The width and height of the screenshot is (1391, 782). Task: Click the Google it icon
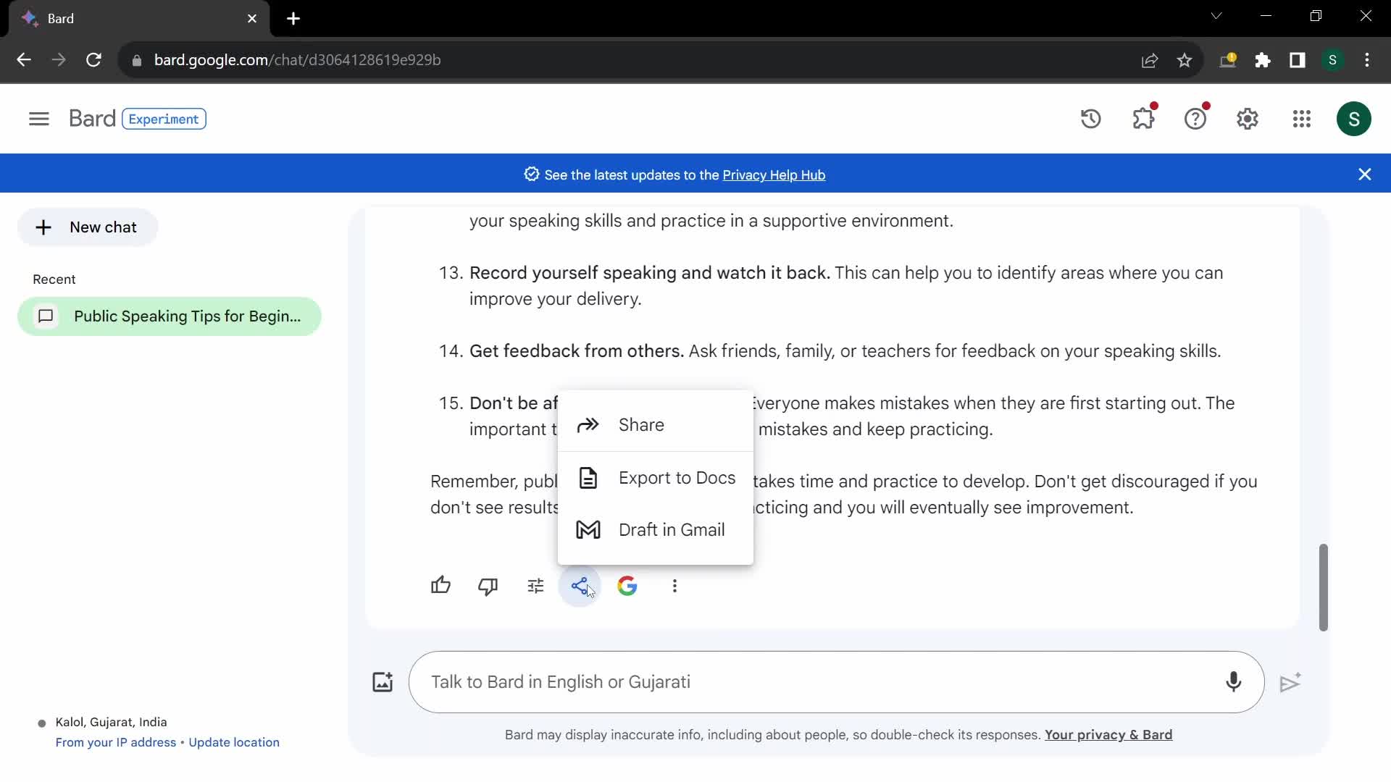click(627, 586)
